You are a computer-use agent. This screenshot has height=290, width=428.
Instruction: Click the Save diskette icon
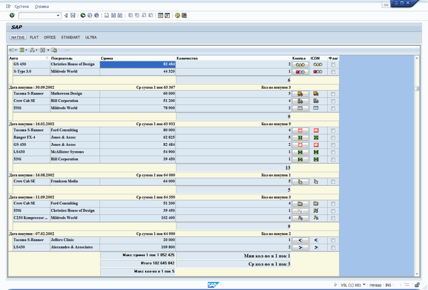pos(73,15)
